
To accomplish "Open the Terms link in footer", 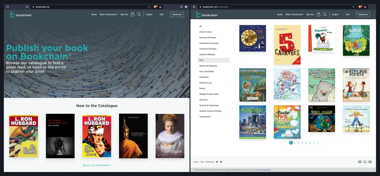I will (257, 170).
